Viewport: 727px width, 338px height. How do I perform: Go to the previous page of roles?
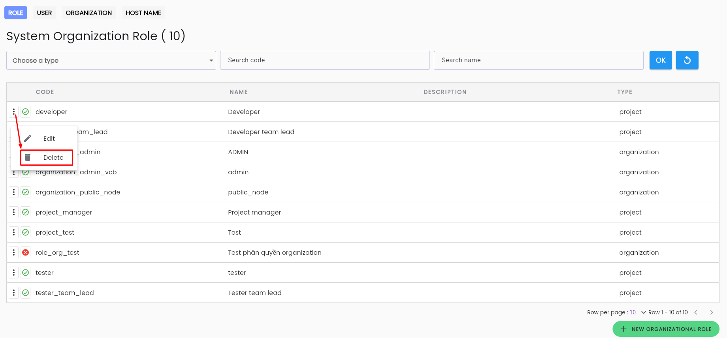coord(696,312)
